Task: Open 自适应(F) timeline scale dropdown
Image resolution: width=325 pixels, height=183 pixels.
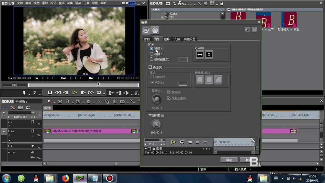Action: [32, 117]
